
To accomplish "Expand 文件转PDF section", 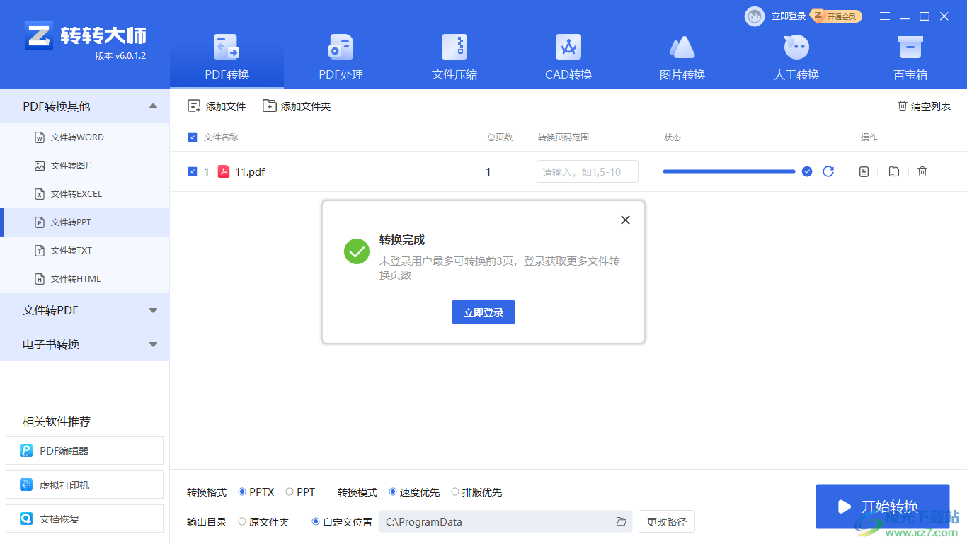I will [84, 310].
